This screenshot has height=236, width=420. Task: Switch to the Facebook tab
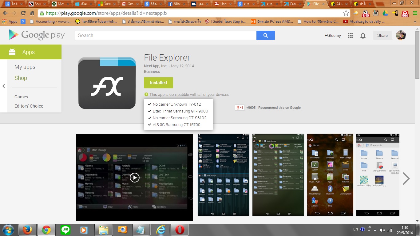[176, 4]
